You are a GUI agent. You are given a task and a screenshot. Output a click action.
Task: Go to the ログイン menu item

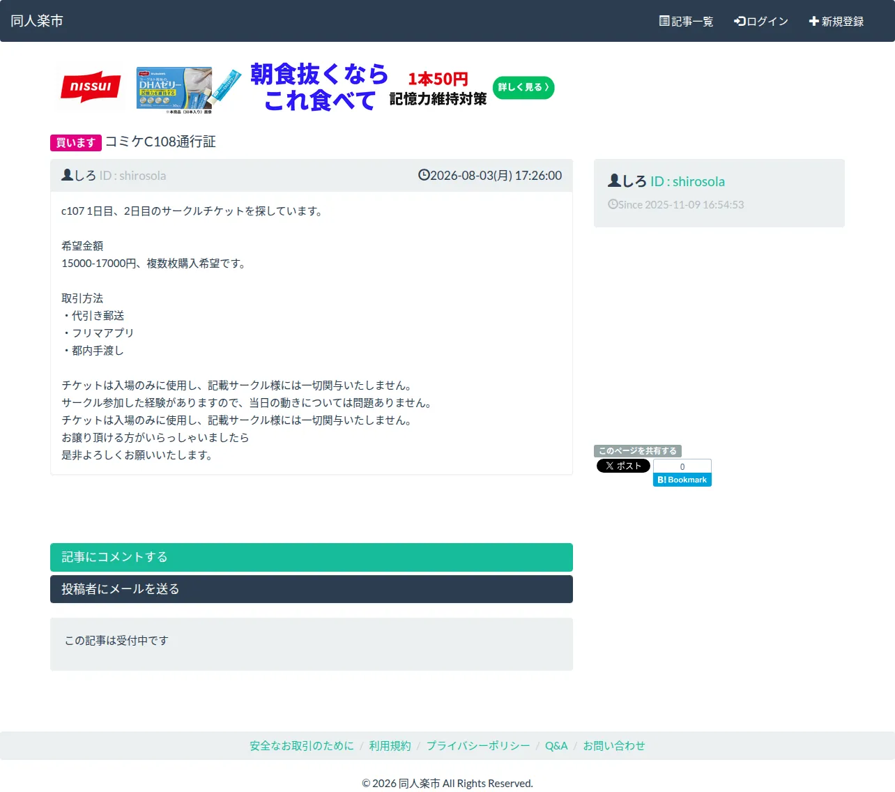point(761,21)
